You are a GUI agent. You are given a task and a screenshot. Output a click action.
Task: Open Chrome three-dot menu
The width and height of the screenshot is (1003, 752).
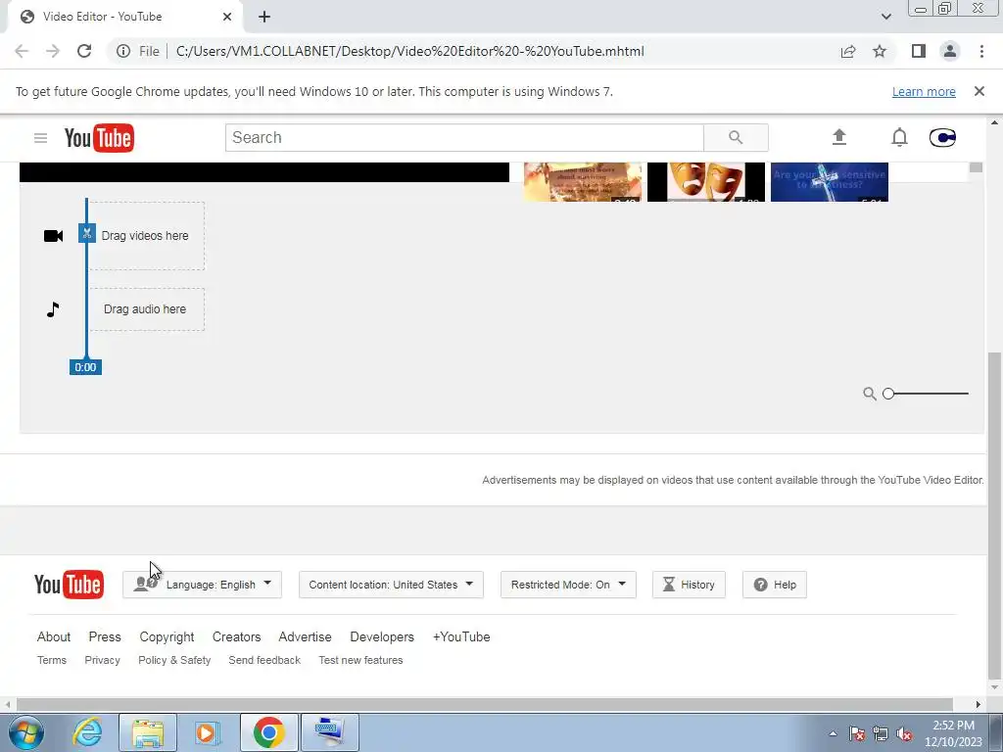coord(981,51)
